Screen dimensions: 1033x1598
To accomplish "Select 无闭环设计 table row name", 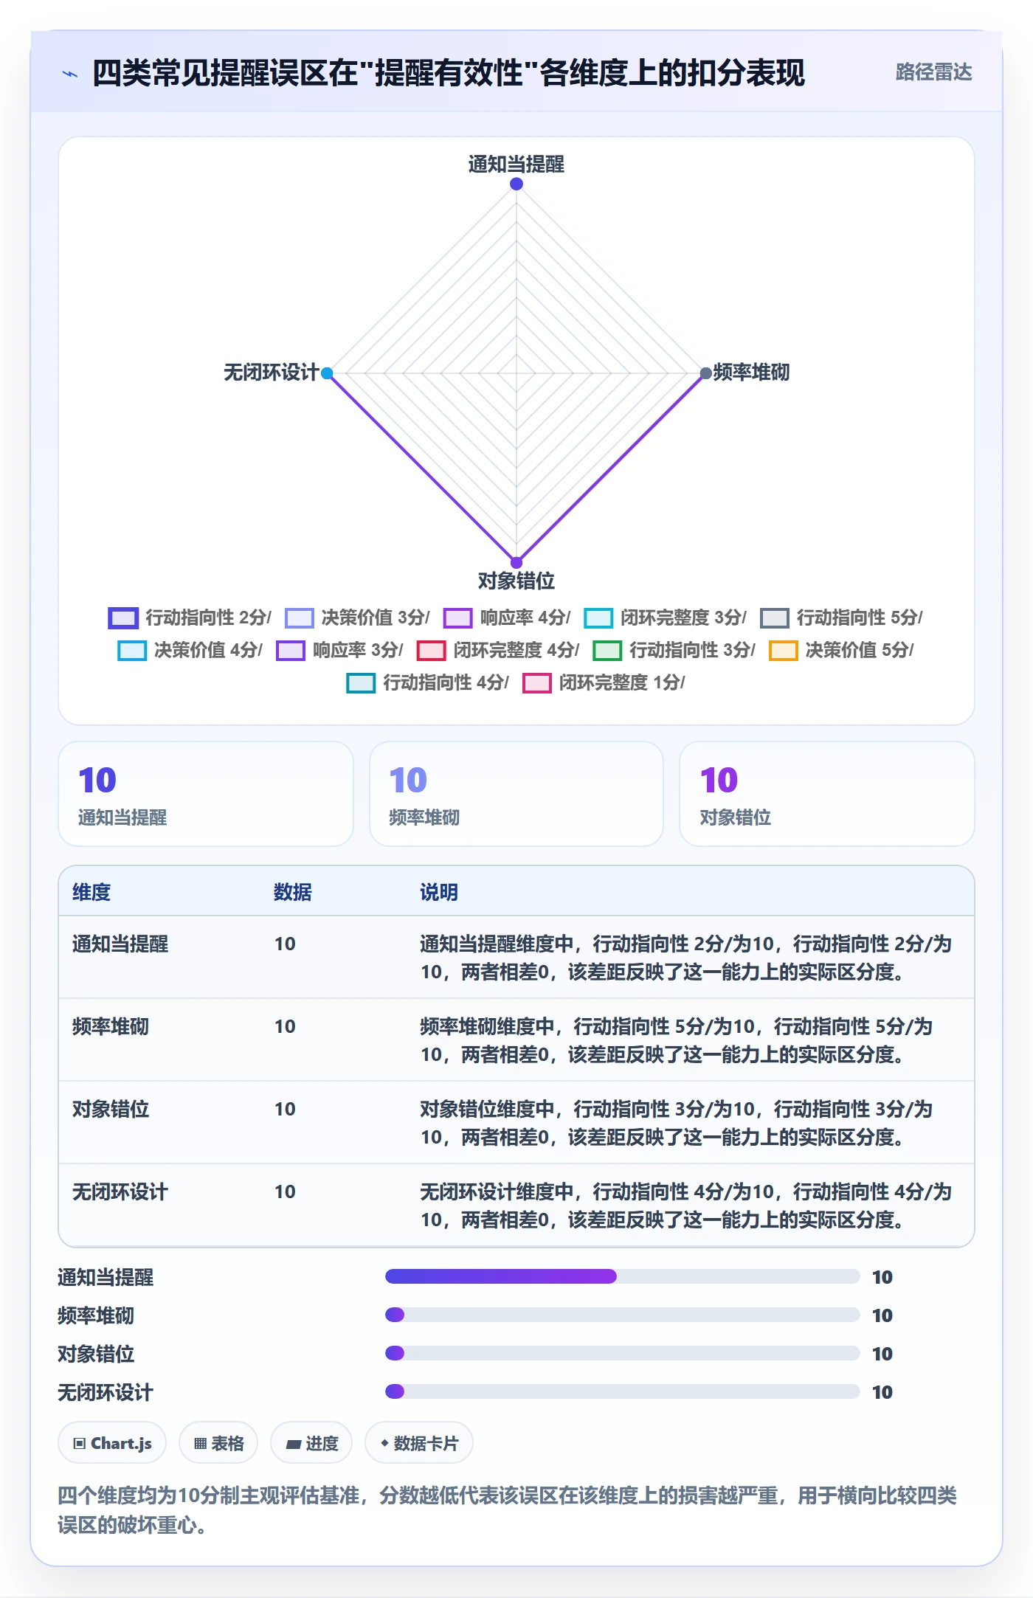I will (120, 1191).
